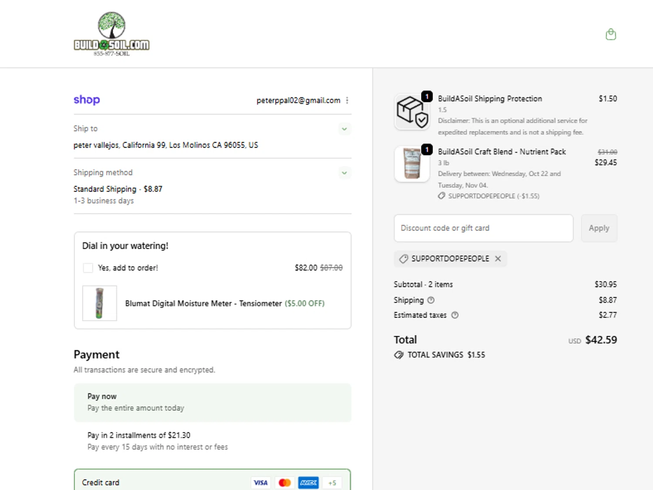Click the tag icon beside Craft Blend discount
Viewport: 653px width, 490px height.
441,196
